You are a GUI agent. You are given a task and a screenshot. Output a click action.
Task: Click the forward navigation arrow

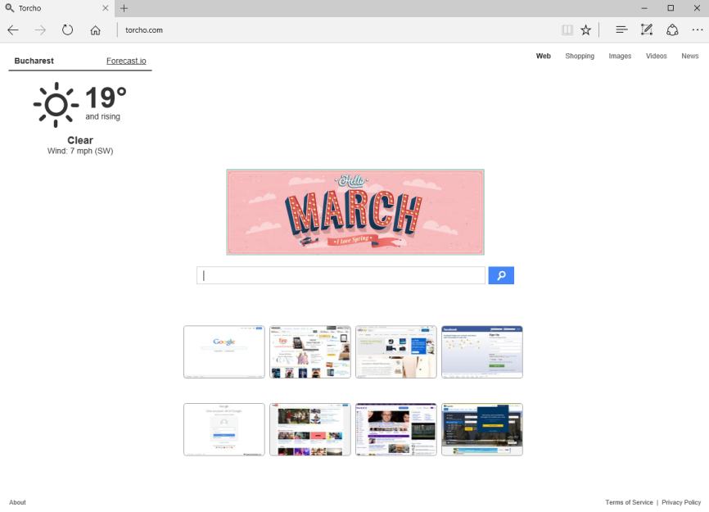pos(40,30)
